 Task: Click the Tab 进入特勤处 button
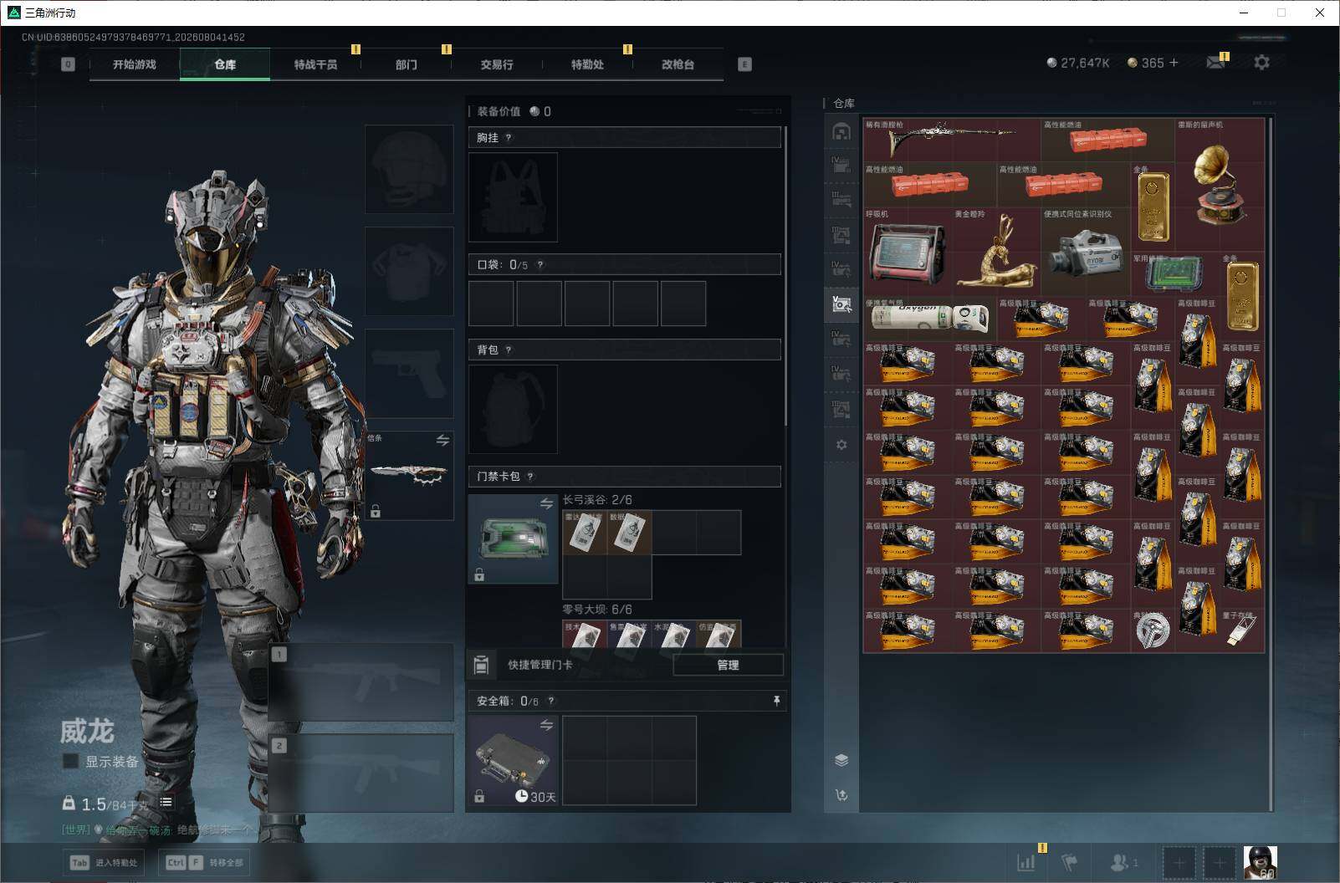click(x=105, y=863)
